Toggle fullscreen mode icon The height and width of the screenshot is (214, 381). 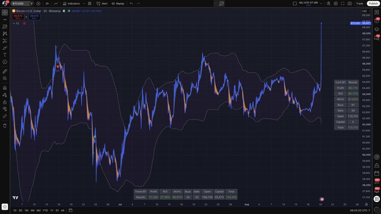342,3
